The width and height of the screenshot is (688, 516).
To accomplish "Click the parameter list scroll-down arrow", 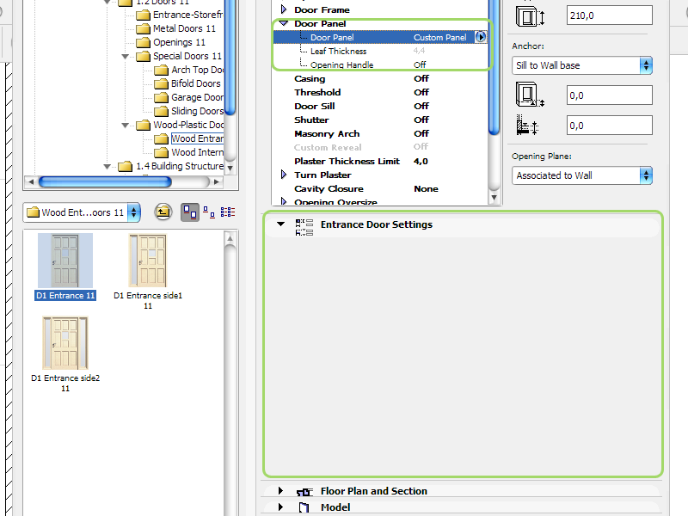I will coord(494,198).
